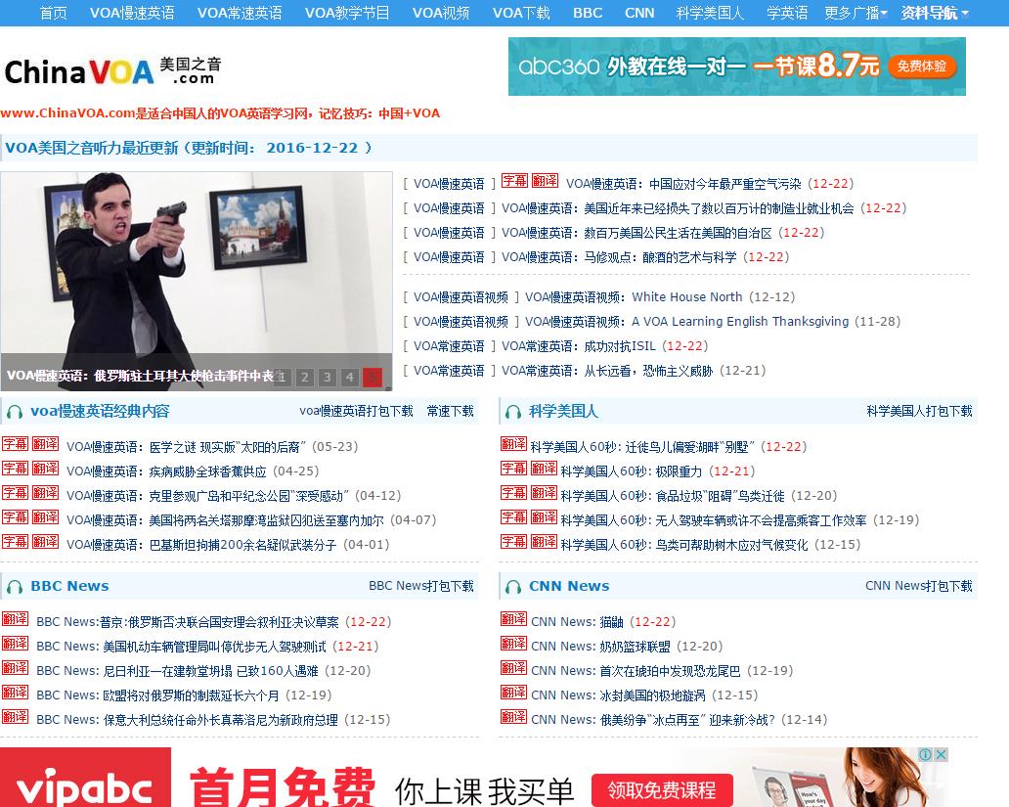Click 翻译 badge for CNN 奶奶篮球联盟 article
The height and width of the screenshot is (807, 1009).
click(x=513, y=644)
